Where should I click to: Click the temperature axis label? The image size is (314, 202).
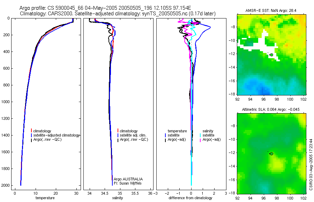45,198
